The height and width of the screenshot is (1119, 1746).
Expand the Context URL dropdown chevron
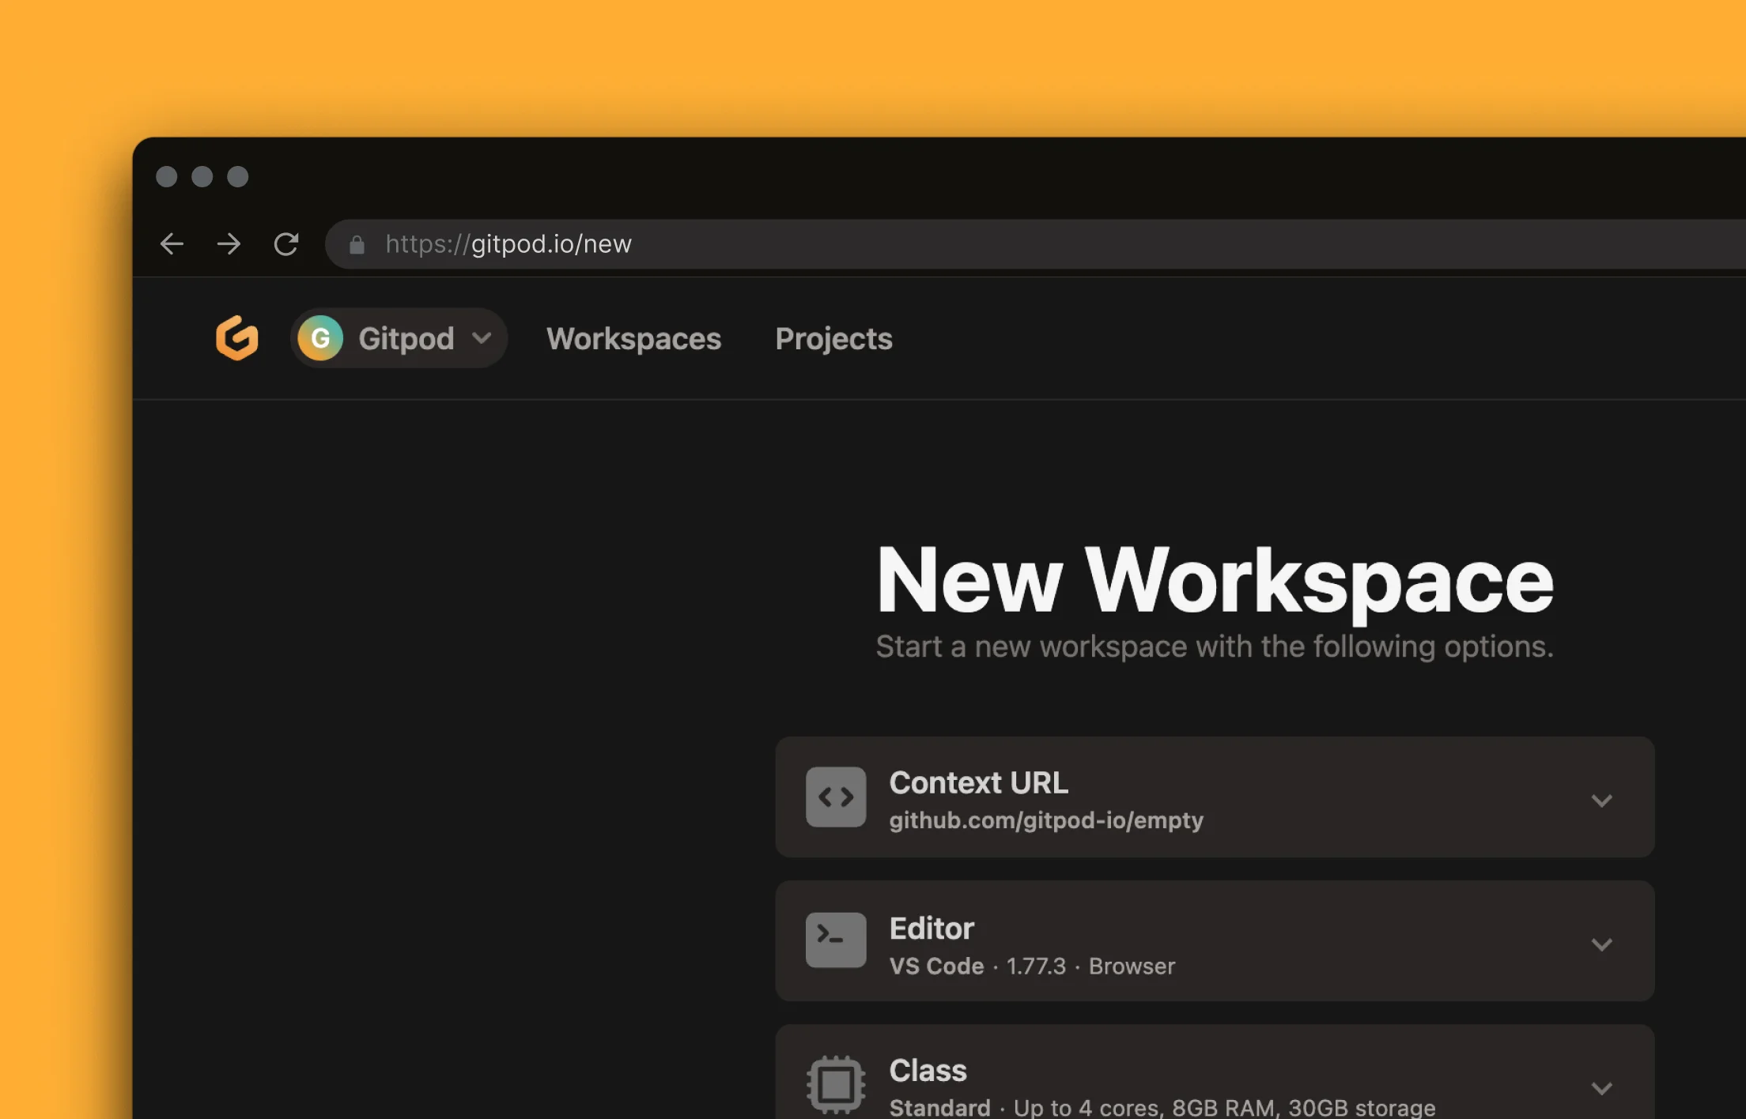pos(1601,800)
